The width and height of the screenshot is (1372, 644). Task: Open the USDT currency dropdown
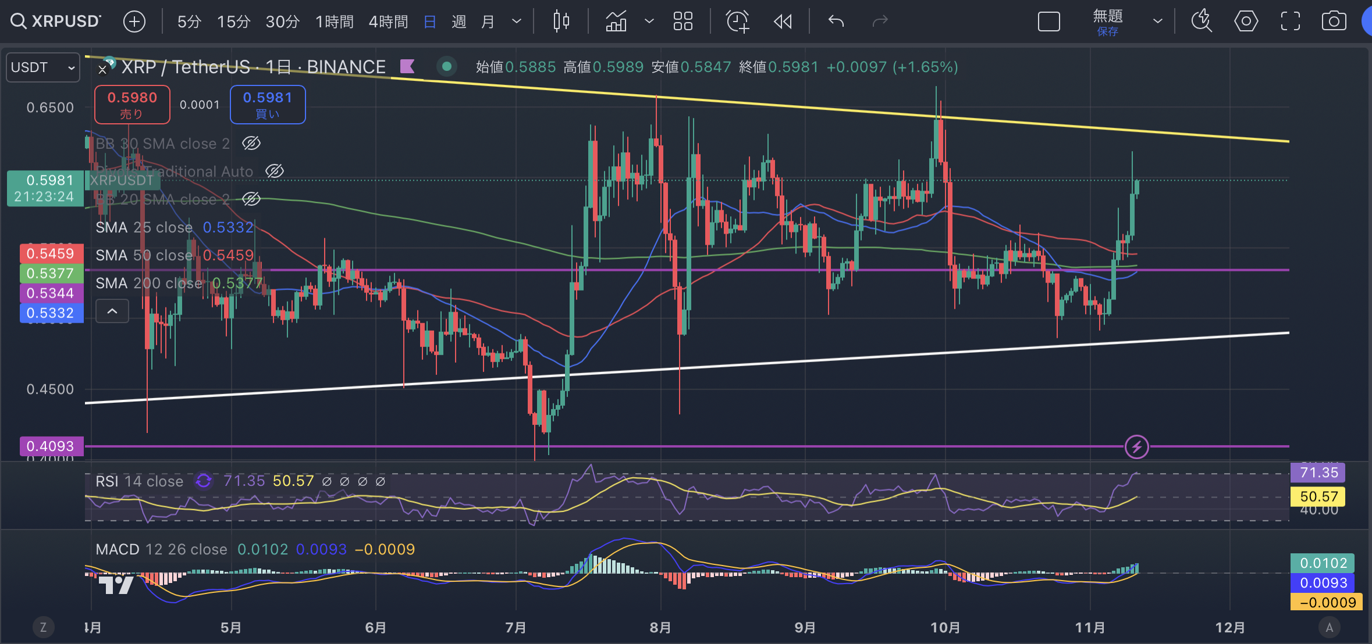coord(43,67)
